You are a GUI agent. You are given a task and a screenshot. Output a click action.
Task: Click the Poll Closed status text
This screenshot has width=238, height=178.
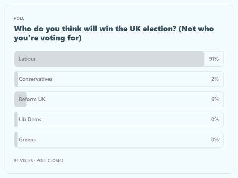(50, 160)
